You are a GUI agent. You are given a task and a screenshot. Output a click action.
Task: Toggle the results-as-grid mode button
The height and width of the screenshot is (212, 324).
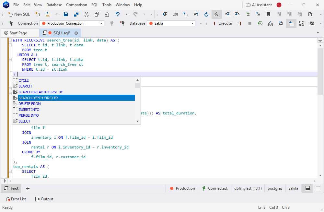coord(291,23)
